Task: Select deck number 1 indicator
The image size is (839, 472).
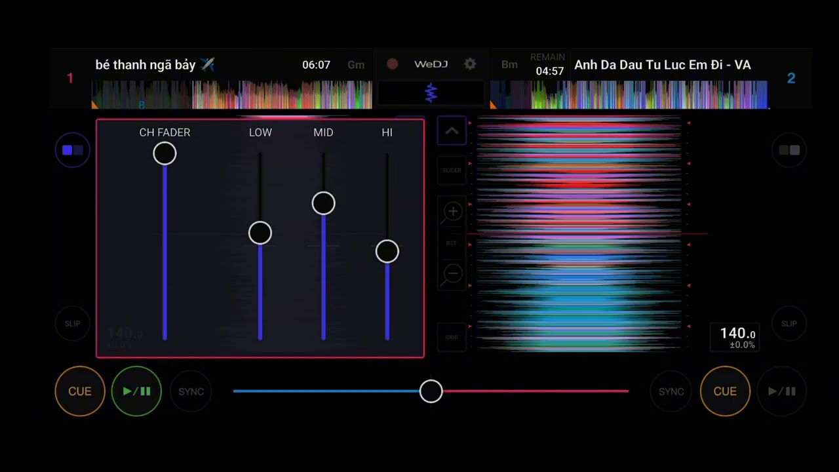Action: pyautogui.click(x=70, y=78)
